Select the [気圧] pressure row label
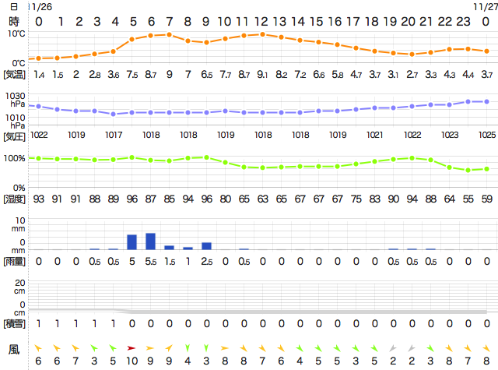 pyautogui.click(x=15, y=135)
